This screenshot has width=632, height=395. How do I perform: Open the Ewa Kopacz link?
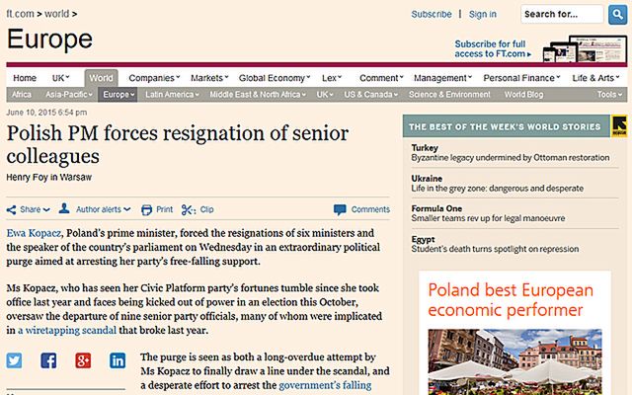pos(32,230)
